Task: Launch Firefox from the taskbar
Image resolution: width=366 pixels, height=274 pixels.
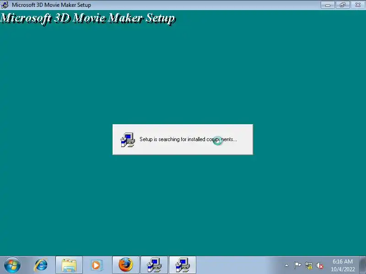Action: (125, 265)
